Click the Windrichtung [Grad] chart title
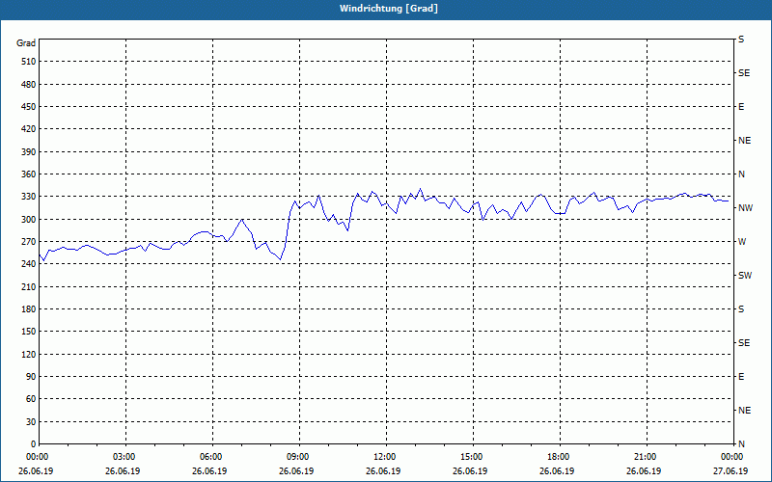This screenshot has width=772, height=482. pyautogui.click(x=389, y=9)
